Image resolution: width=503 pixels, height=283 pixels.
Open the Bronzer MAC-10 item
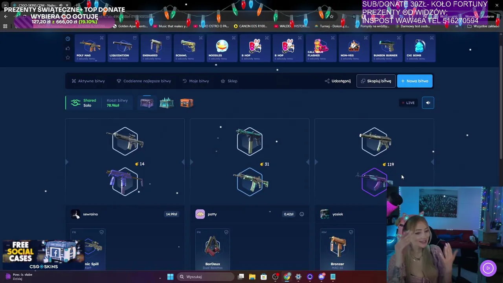point(337,250)
